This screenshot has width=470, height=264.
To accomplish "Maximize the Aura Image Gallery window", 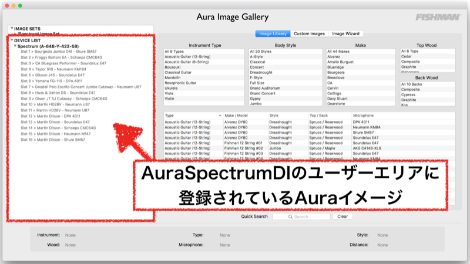I will click(20, 6).
